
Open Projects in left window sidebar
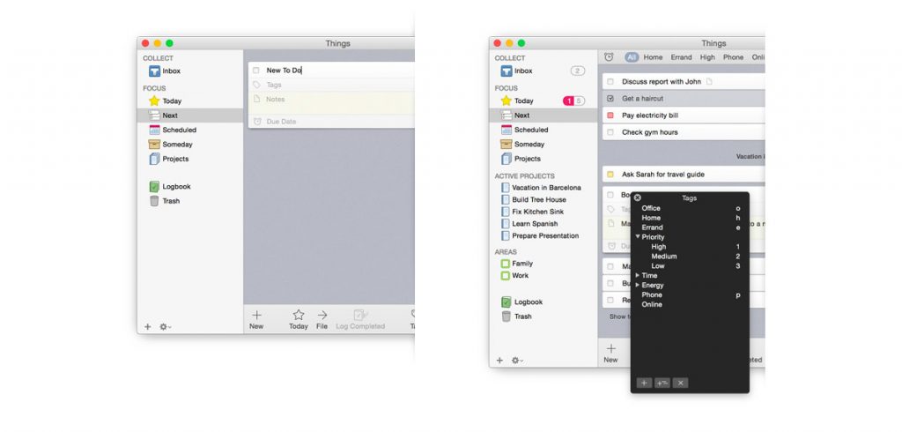168,159
